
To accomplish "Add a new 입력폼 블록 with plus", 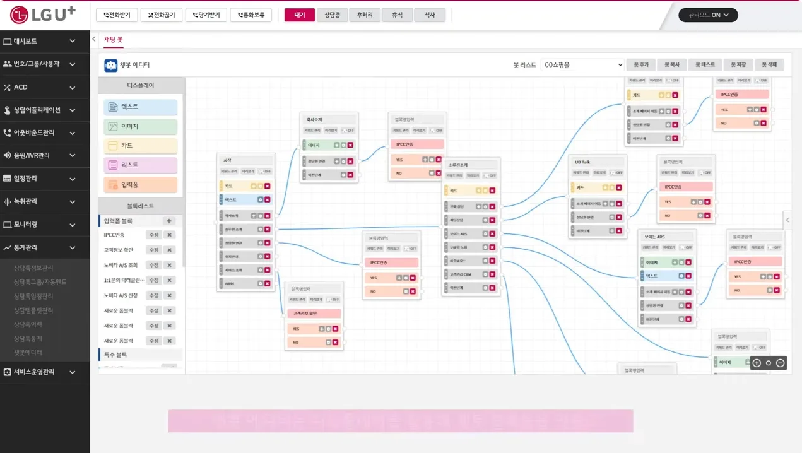I will pos(168,221).
